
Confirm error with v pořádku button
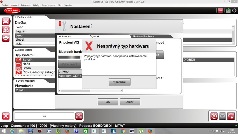pos(120,82)
